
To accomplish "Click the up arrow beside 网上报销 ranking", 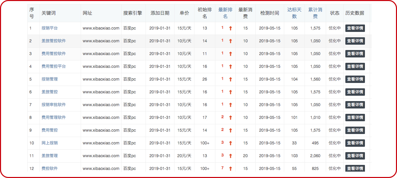I will [231, 143].
